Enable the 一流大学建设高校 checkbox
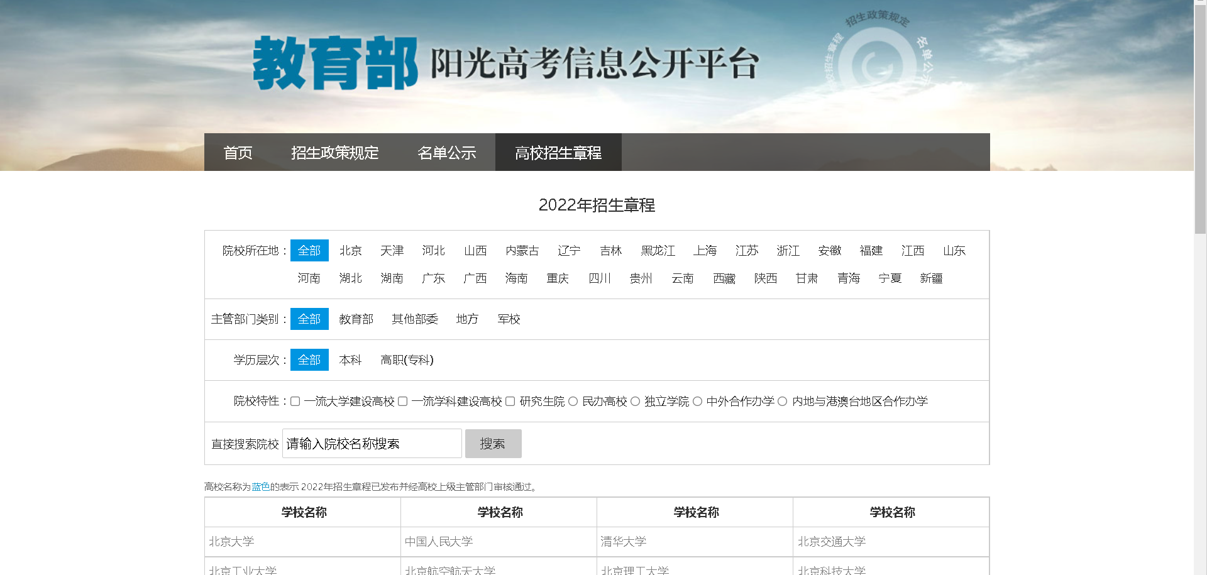Viewport: 1207px width, 575px height. click(295, 401)
